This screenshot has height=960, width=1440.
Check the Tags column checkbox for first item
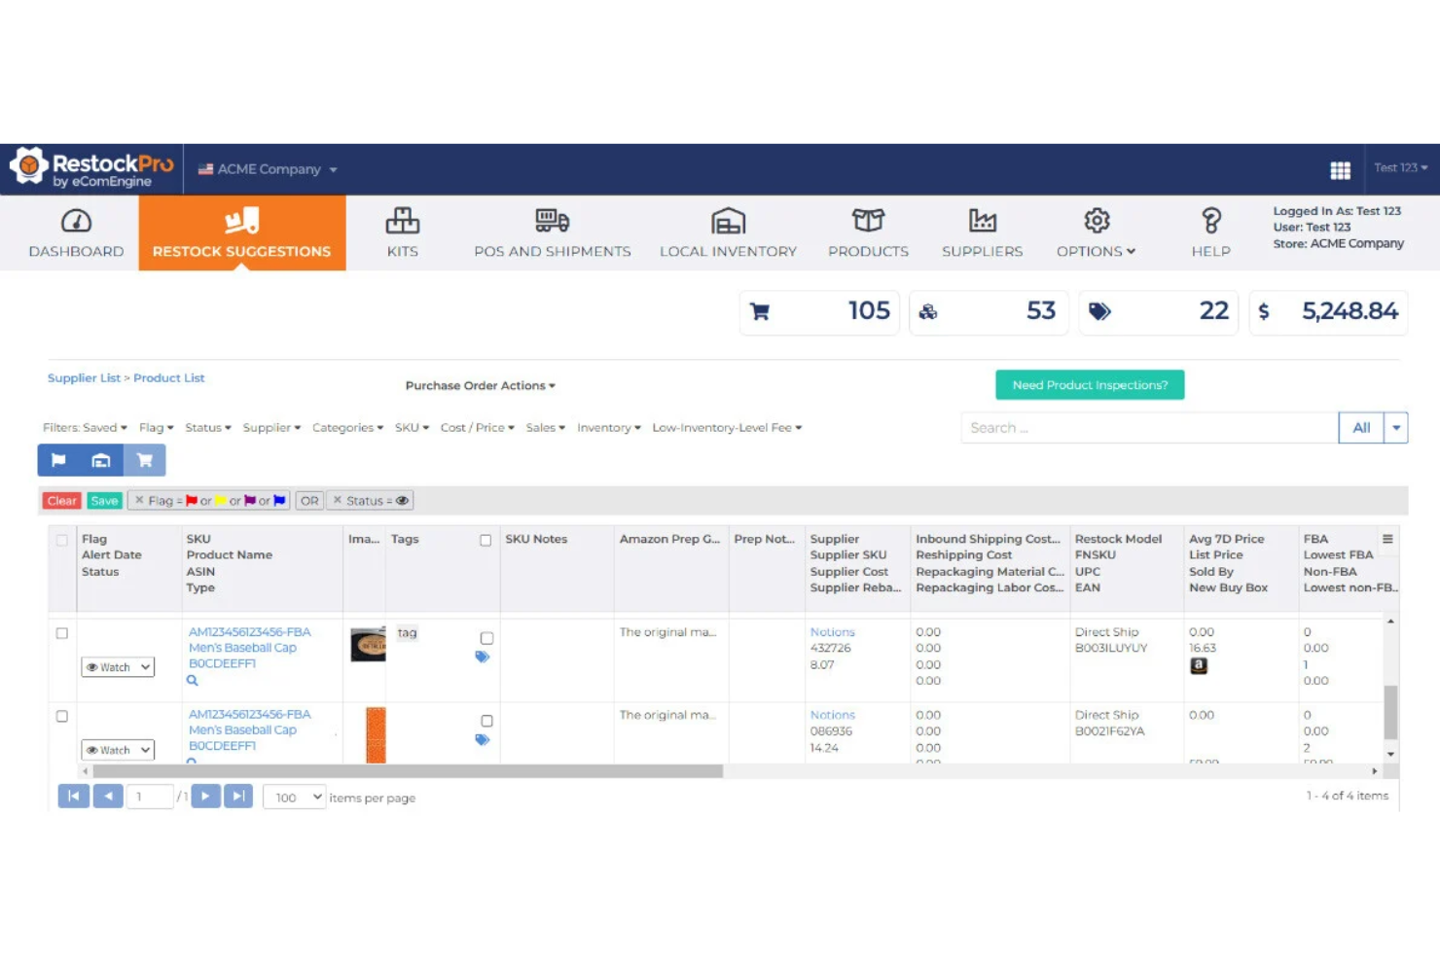[x=486, y=637]
